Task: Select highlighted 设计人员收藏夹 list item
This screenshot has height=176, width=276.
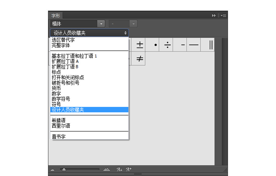Action: point(89,110)
